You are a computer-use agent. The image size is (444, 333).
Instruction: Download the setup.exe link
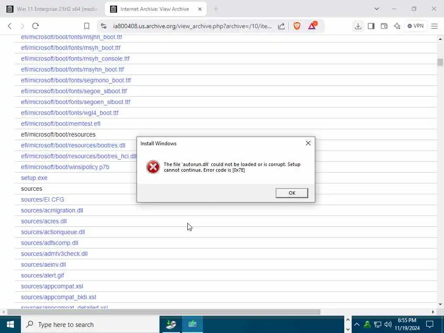(x=34, y=178)
